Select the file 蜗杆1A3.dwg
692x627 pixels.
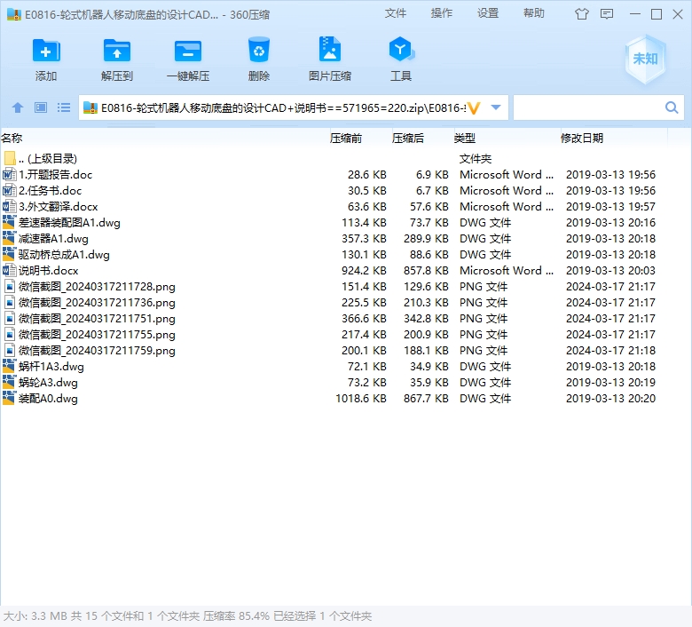tap(51, 366)
